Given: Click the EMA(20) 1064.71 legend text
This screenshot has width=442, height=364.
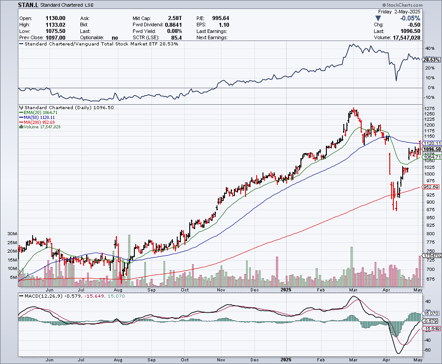Looking at the screenshot, I should 41,113.
